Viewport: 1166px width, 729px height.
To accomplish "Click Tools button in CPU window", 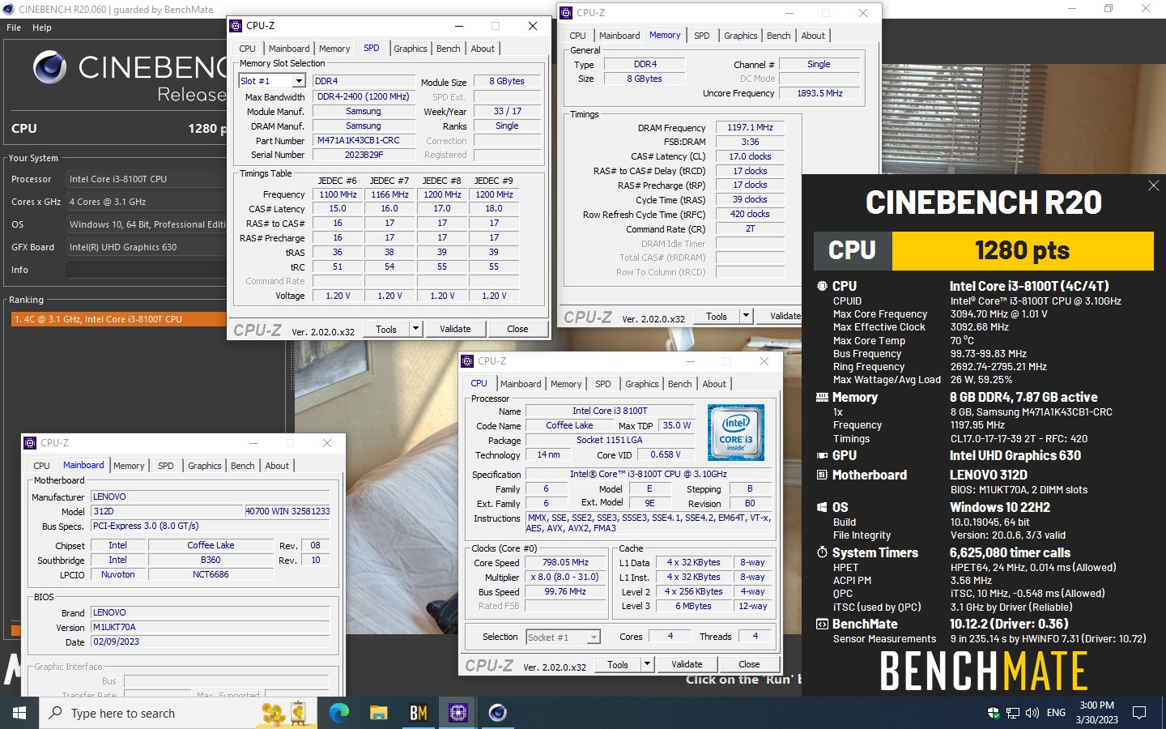I will tap(618, 664).
